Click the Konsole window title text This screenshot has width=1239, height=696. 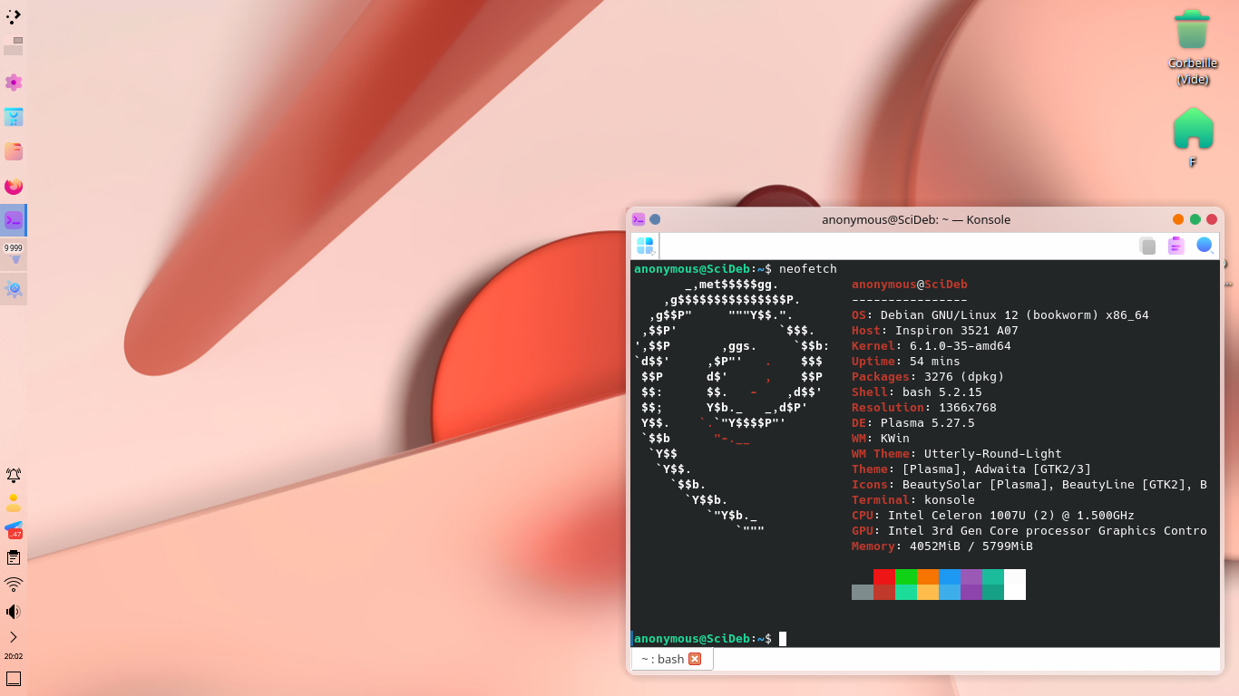[916, 219]
